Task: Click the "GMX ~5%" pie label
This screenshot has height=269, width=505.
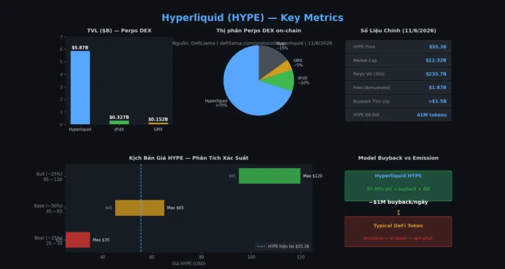Action: click(298, 63)
